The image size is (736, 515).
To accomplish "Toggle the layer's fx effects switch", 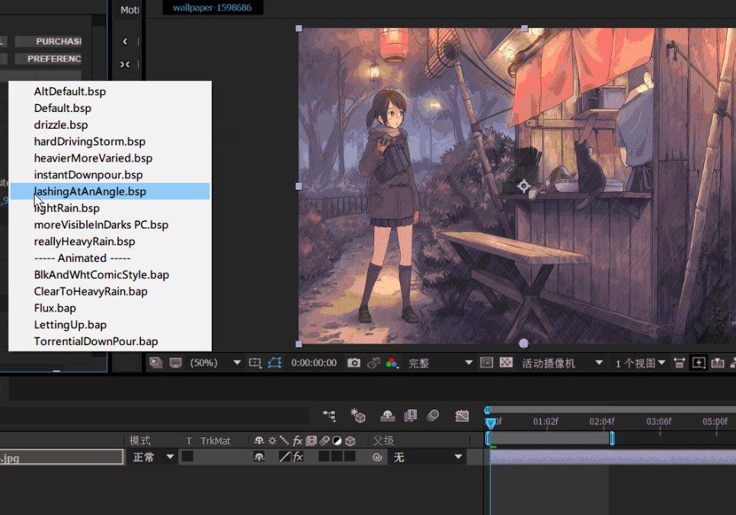I will point(298,457).
